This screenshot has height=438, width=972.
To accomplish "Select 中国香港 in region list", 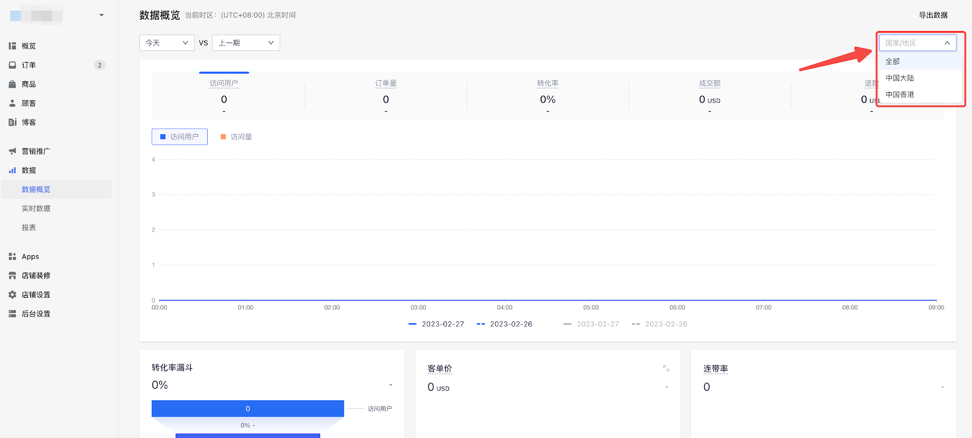I will point(920,94).
